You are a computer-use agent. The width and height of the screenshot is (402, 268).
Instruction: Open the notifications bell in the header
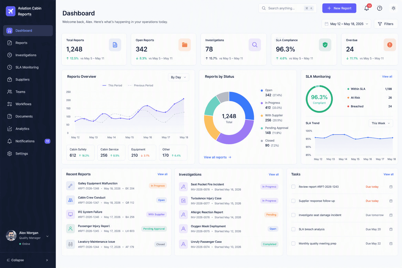pos(367,8)
